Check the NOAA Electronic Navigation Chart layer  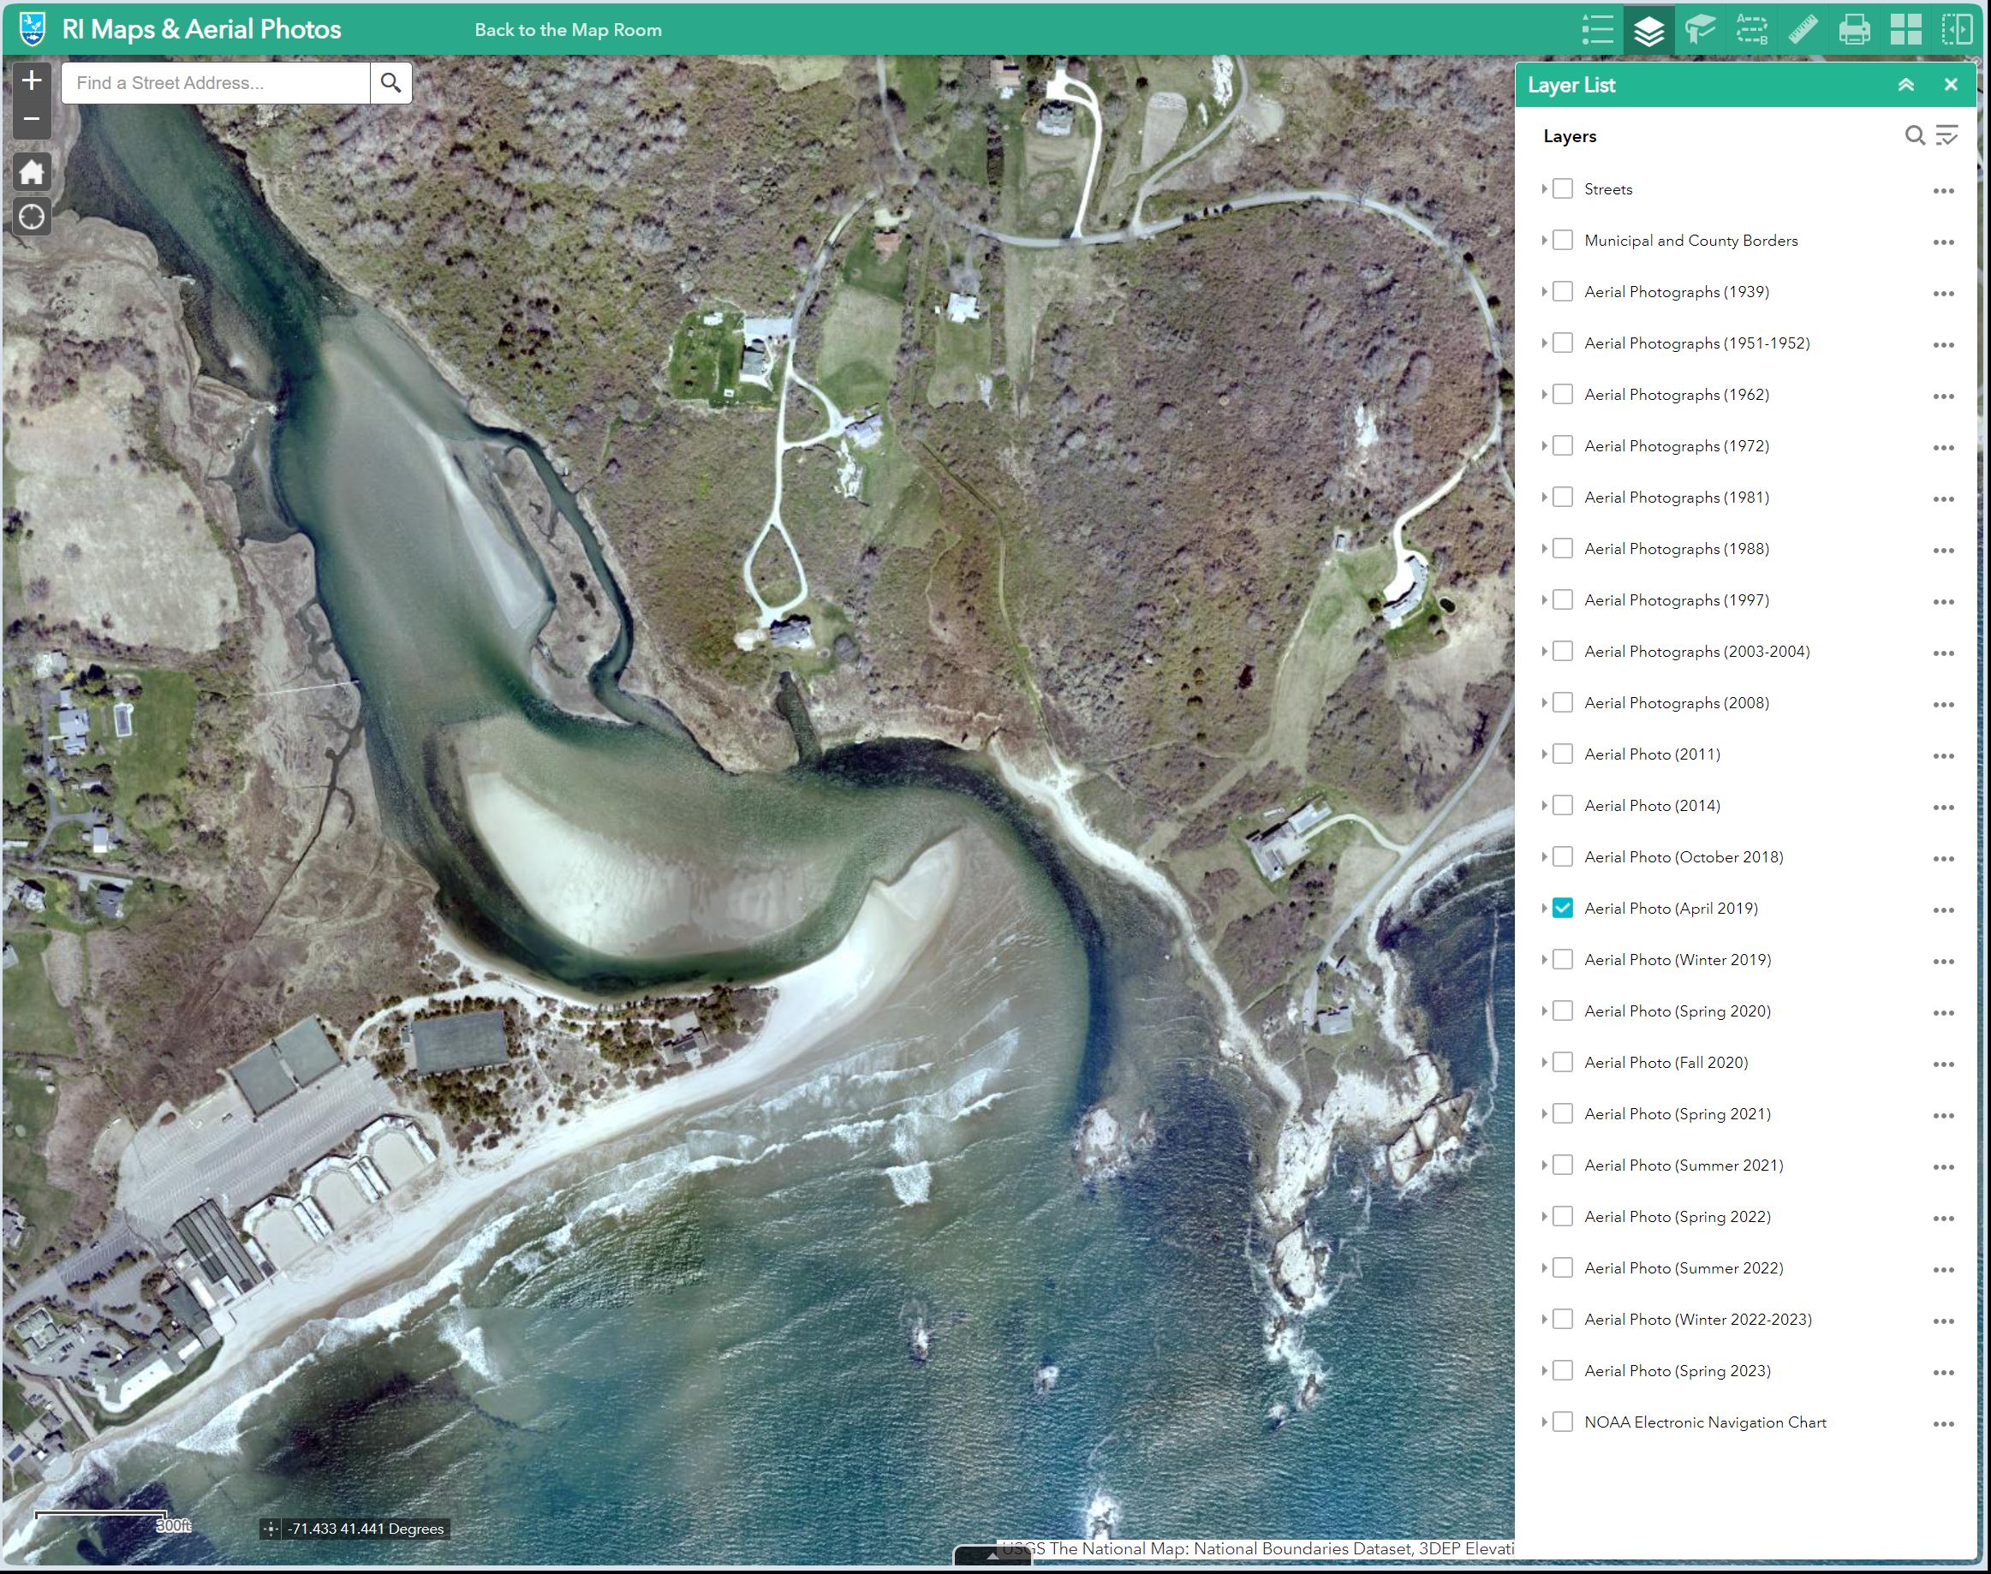coord(1562,1422)
